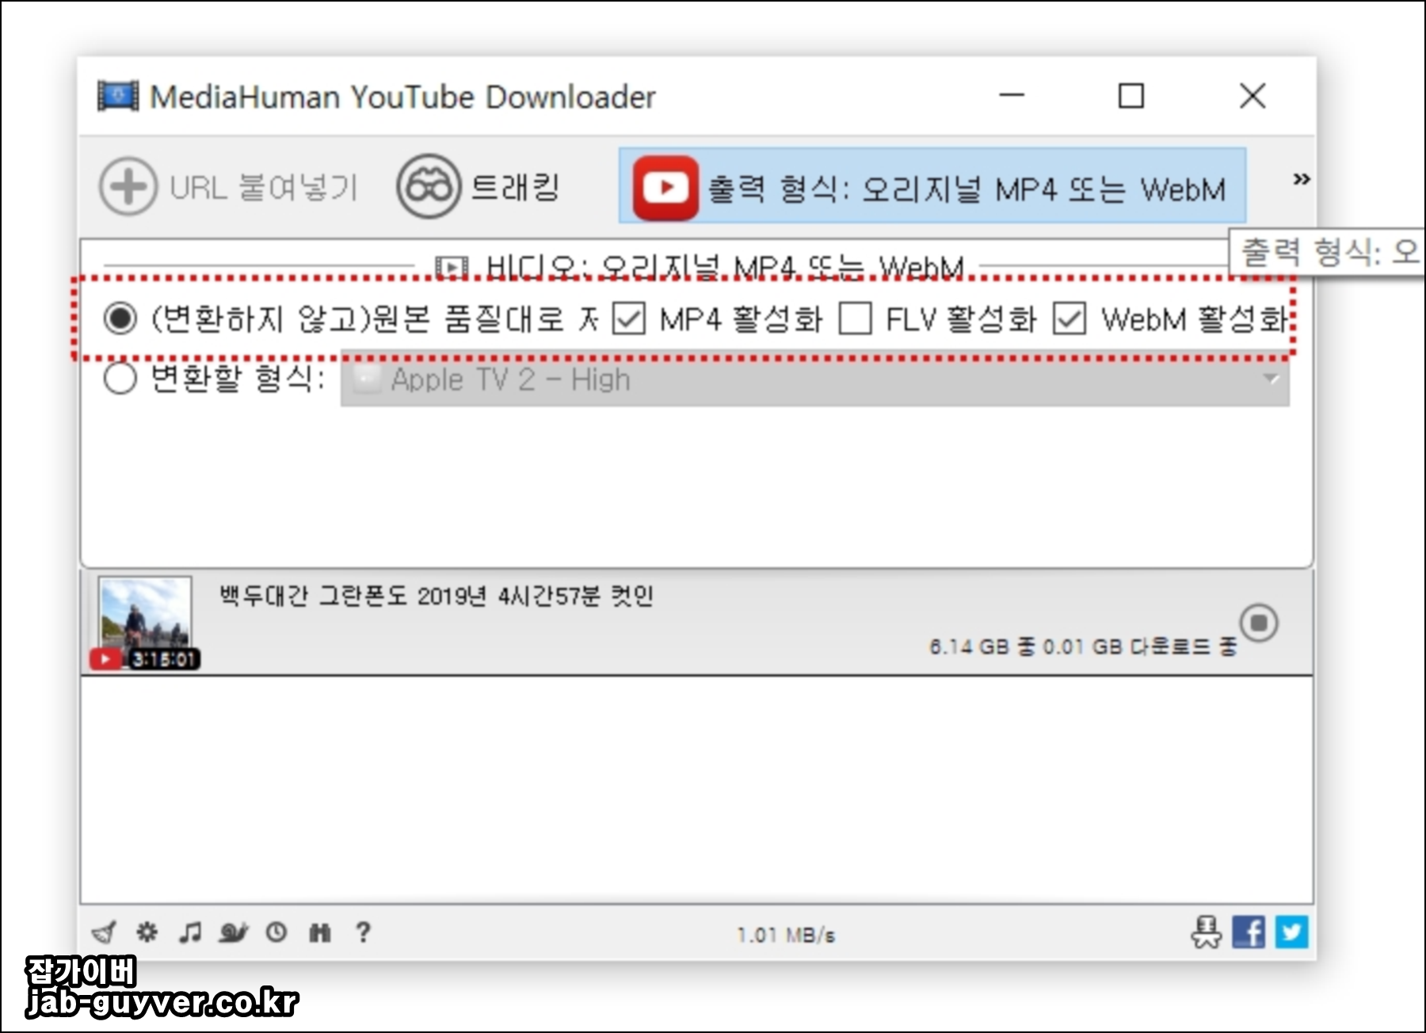Uncheck the WebM enable checkbox
Screen dimensions: 1426x1033
[1069, 319]
